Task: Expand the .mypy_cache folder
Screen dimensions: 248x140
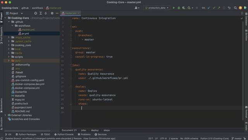Action: 9,37
